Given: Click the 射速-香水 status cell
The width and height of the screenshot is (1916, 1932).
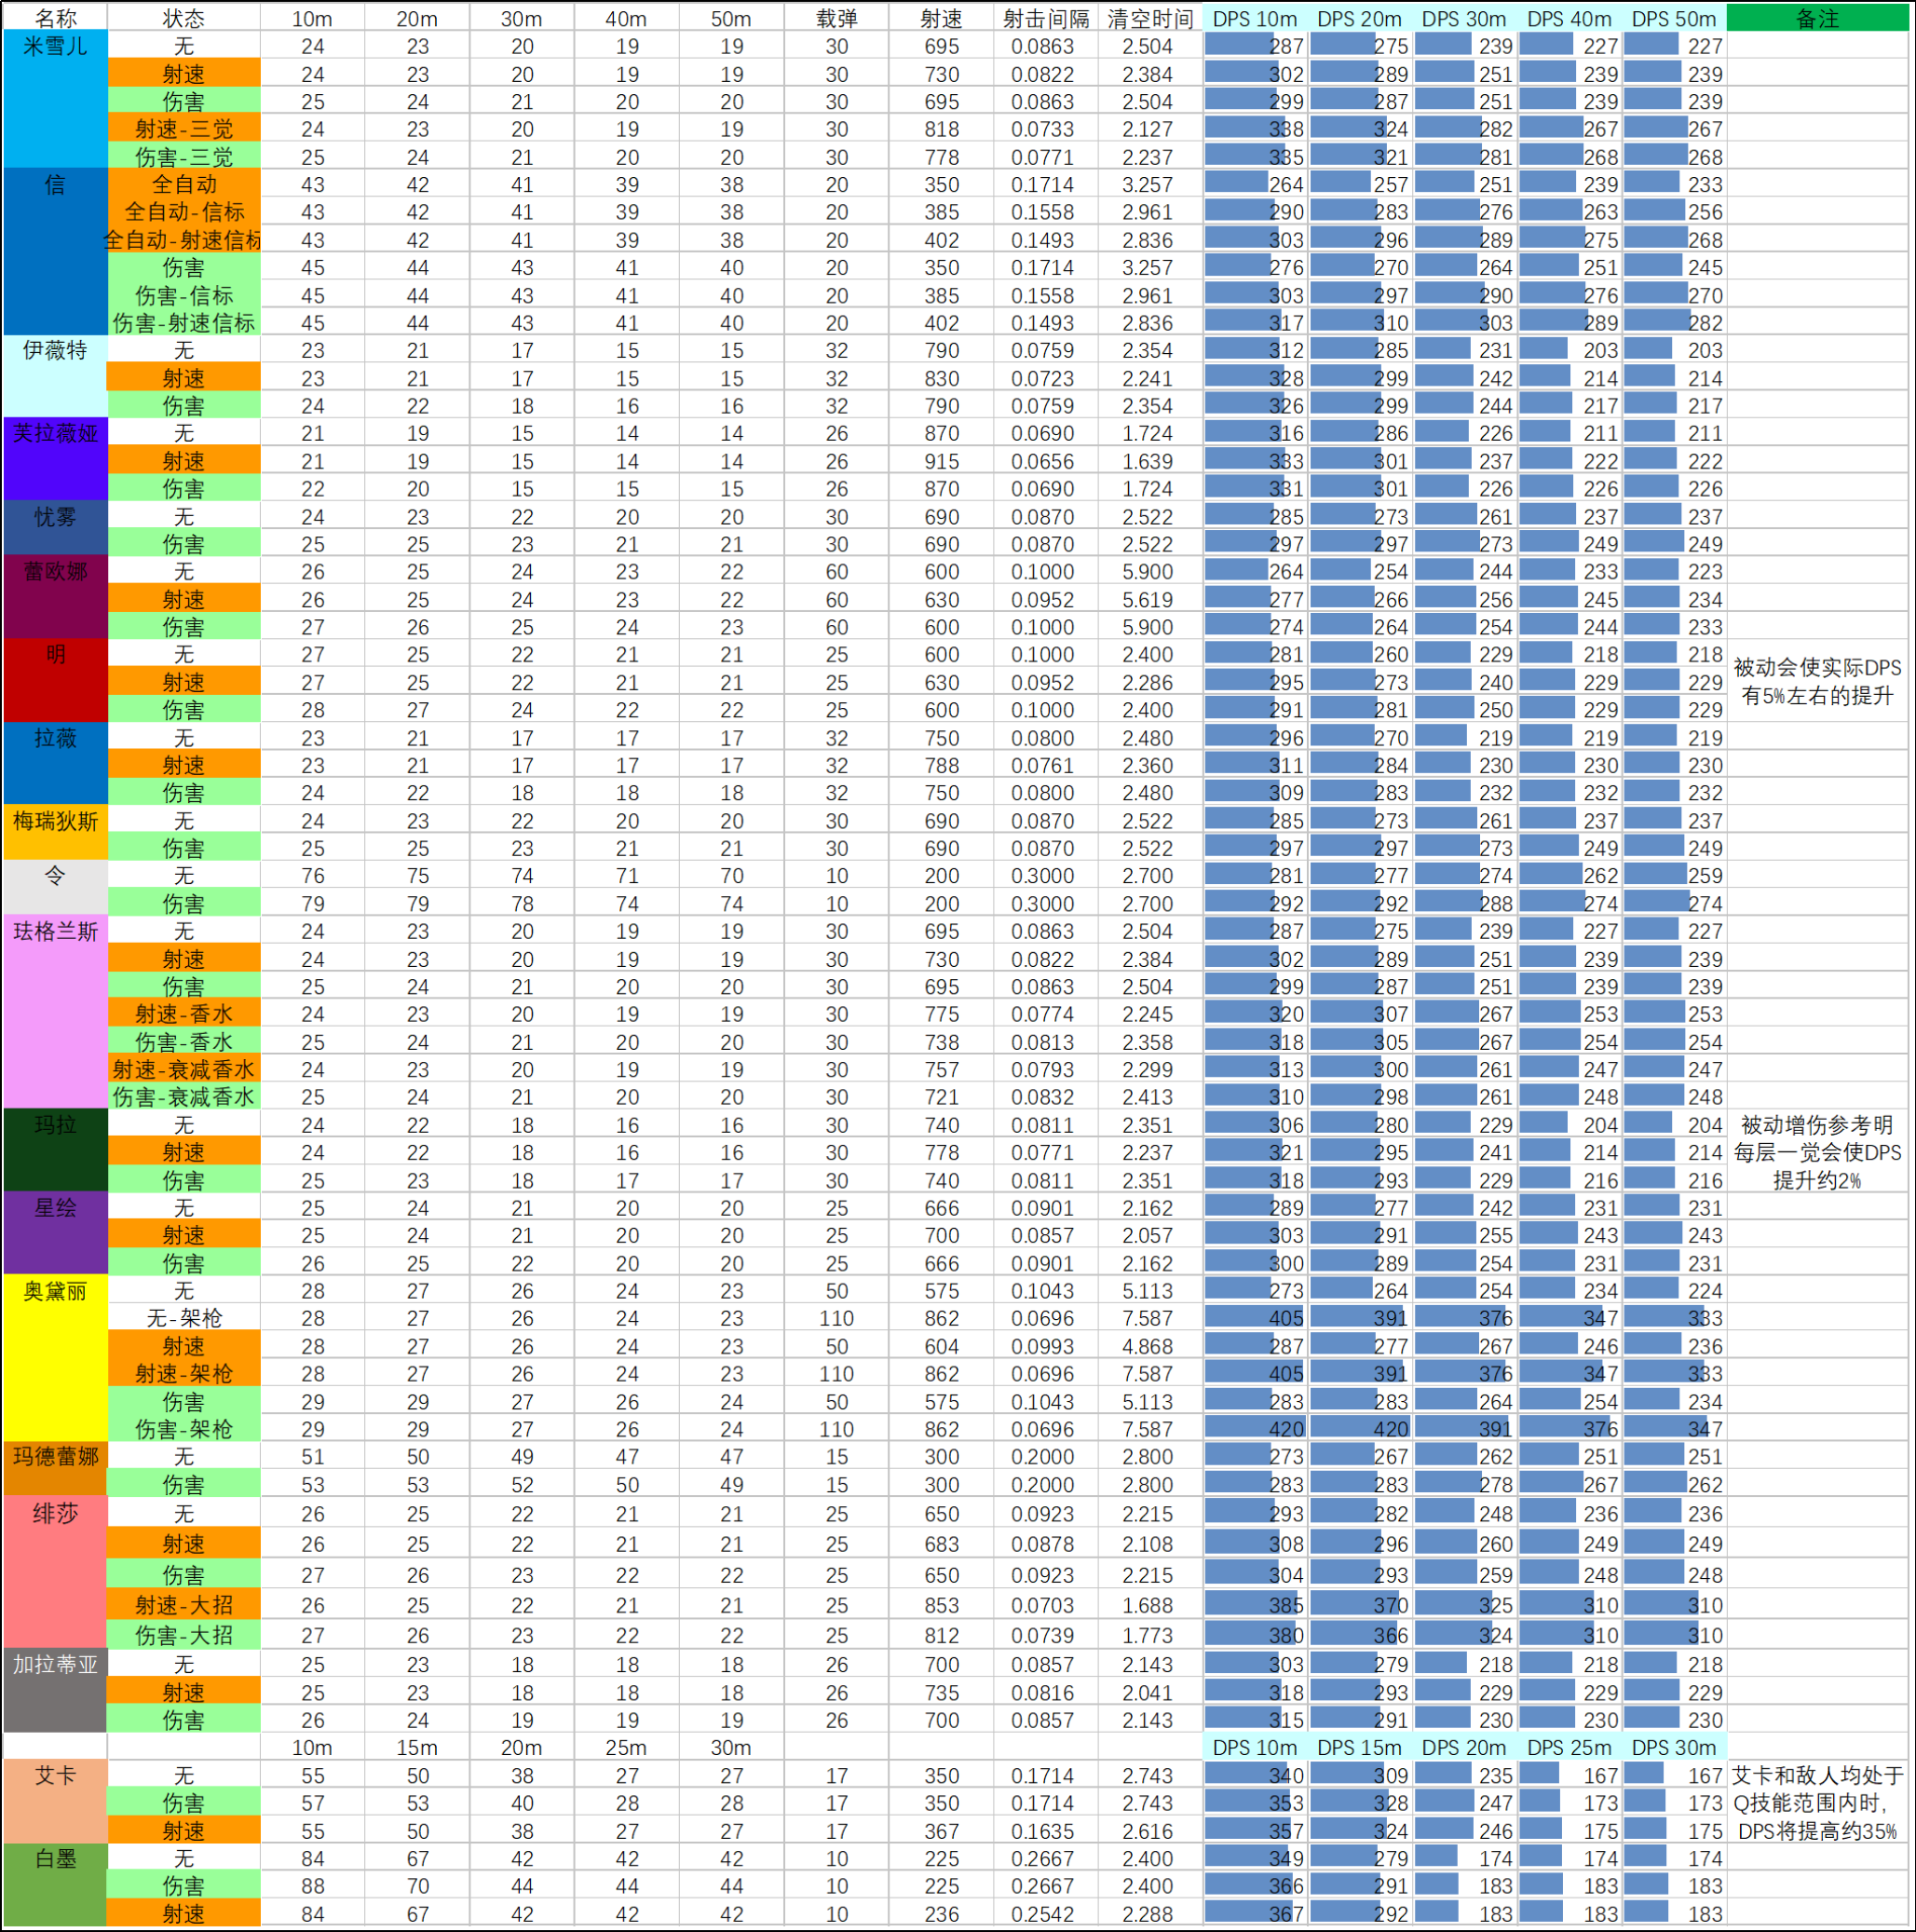Looking at the screenshot, I should (184, 1013).
